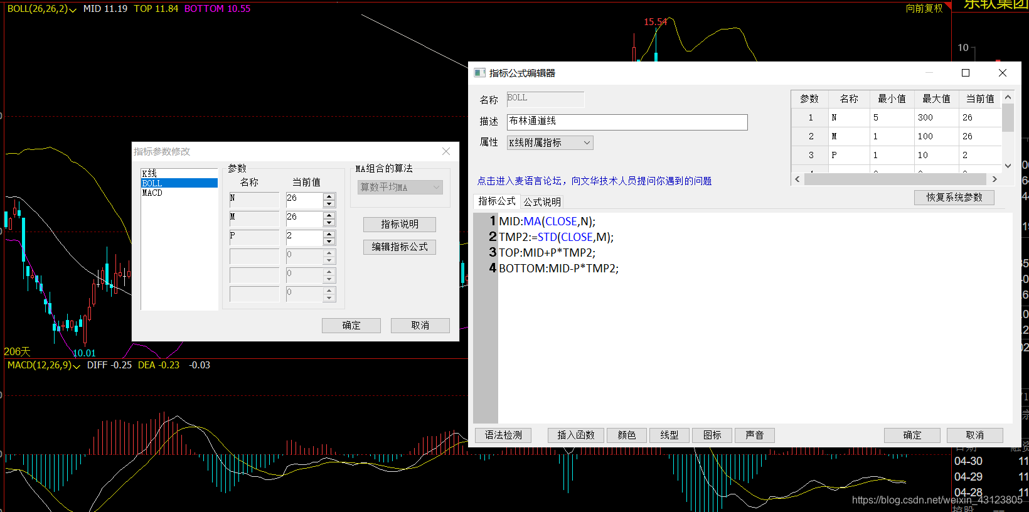The width and height of the screenshot is (1029, 512).
Task: Click the 04-29 date row
Action: pyautogui.click(x=968, y=477)
